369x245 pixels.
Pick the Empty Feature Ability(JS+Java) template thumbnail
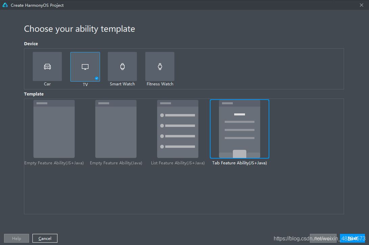(x=54, y=129)
